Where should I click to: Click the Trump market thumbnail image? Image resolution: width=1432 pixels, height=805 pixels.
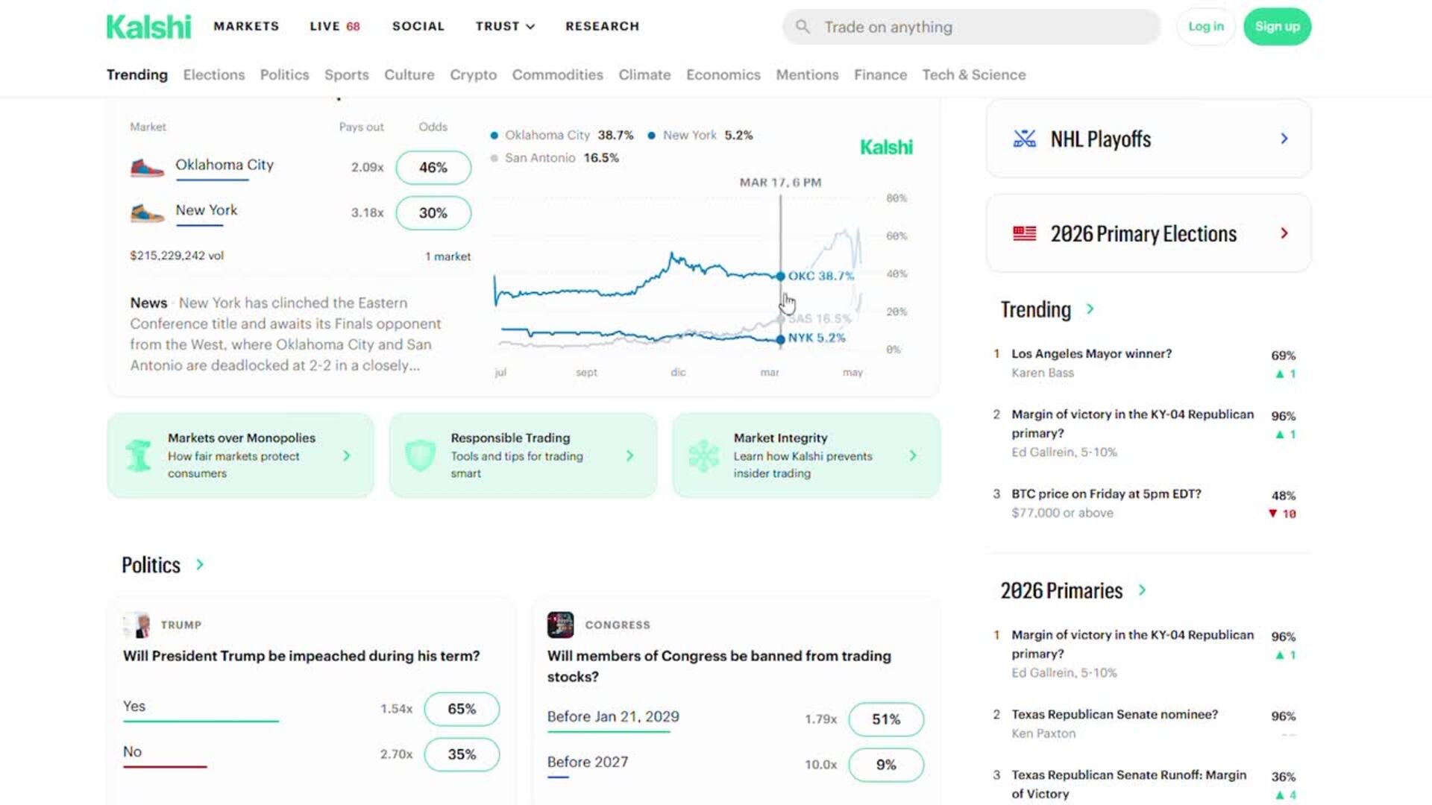(x=136, y=625)
